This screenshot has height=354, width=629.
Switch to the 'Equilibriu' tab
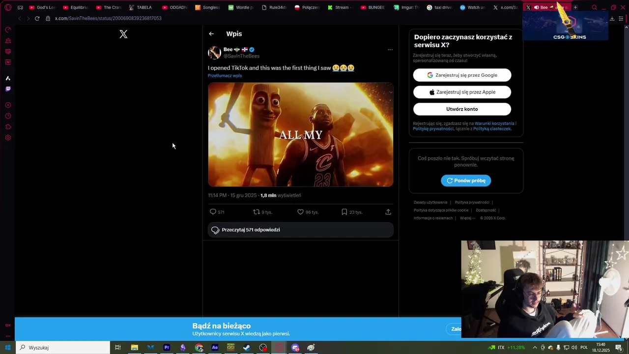(76, 7)
